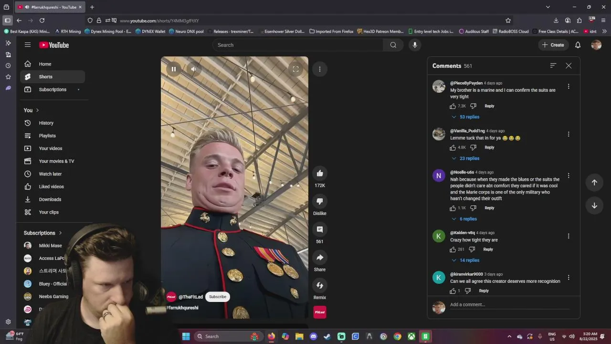Open Discord from the taskbar
The image size is (611, 344).
(x=313, y=336)
